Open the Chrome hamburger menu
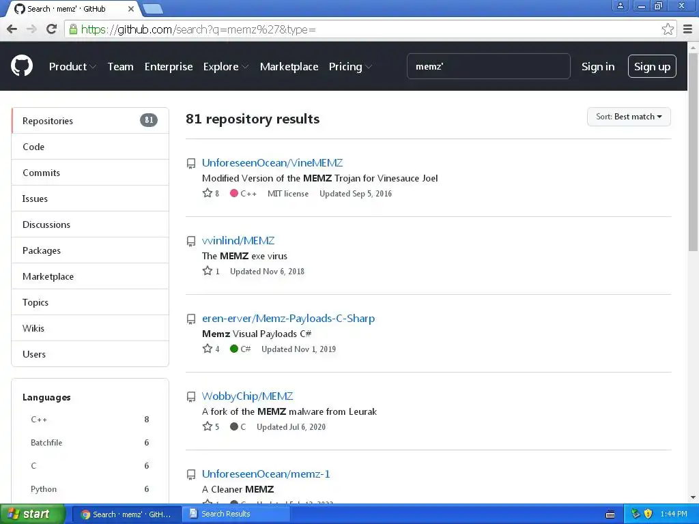Image resolution: width=699 pixels, height=524 pixels. point(688,29)
